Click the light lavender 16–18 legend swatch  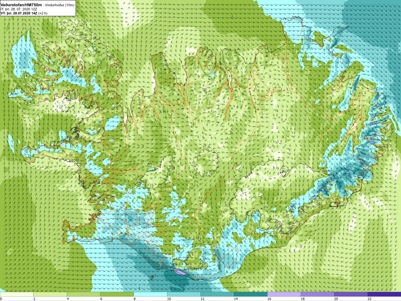[284, 294]
